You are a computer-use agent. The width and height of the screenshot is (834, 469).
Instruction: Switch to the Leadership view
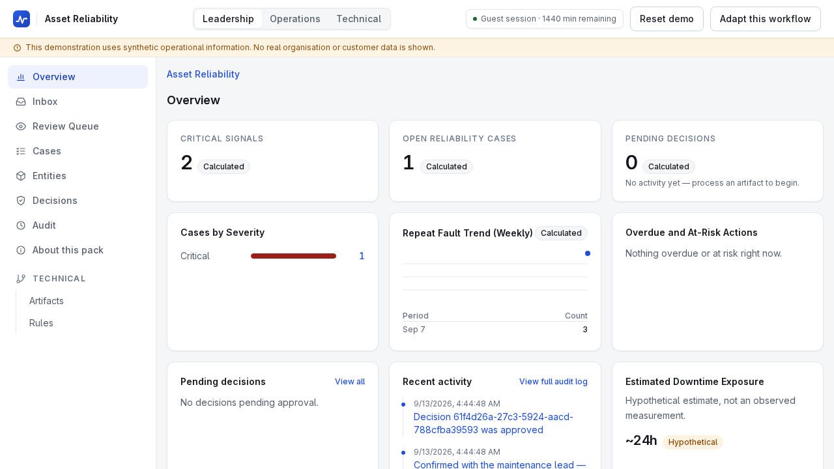coord(228,19)
